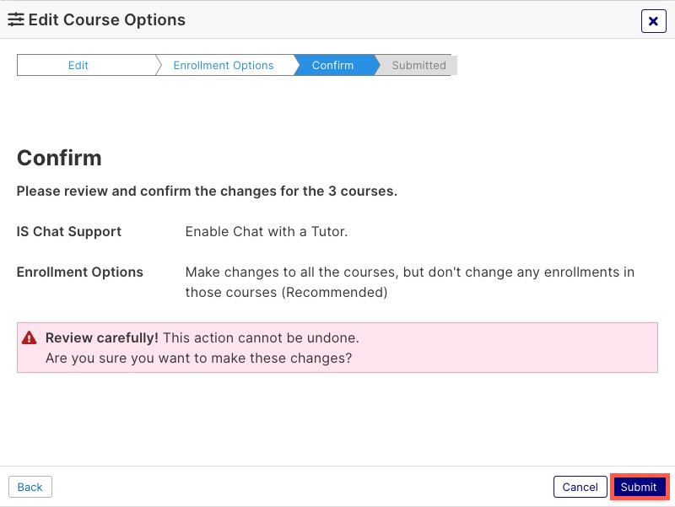Click the 'Confirm' heading text
This screenshot has height=507, width=675.
point(59,158)
